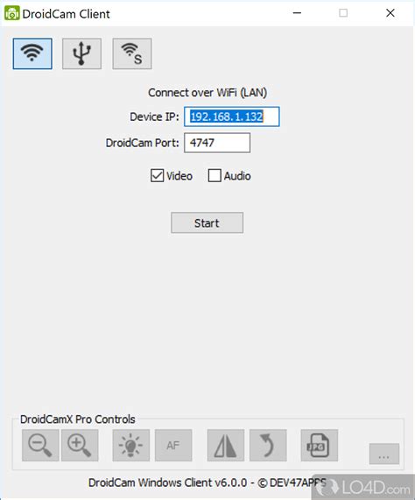Click the rotate video icon
The image size is (415, 500).
(x=268, y=445)
